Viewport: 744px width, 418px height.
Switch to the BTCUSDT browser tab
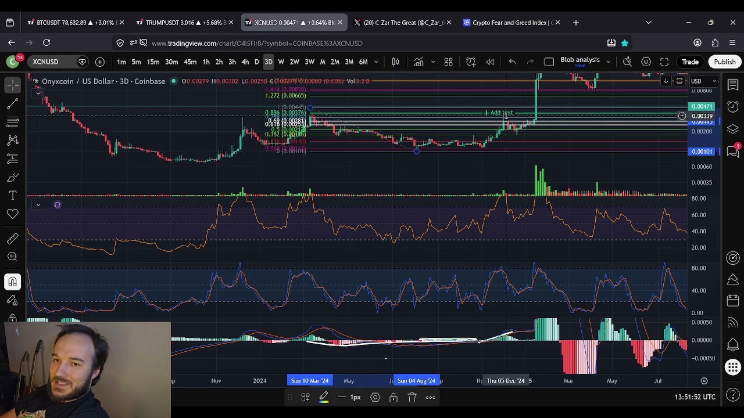76,23
